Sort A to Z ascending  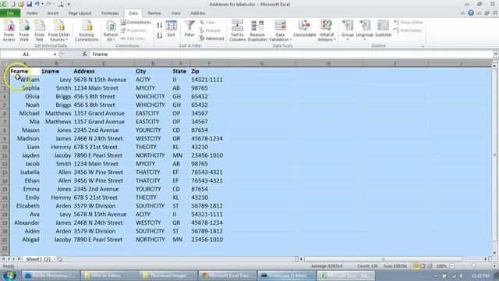[159, 25]
